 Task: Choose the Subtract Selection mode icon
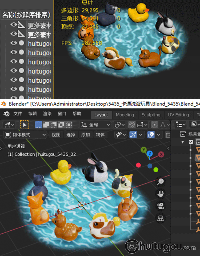pos(54,125)
